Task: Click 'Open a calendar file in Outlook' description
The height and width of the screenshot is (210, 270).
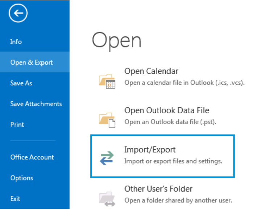Action: [x=184, y=83]
